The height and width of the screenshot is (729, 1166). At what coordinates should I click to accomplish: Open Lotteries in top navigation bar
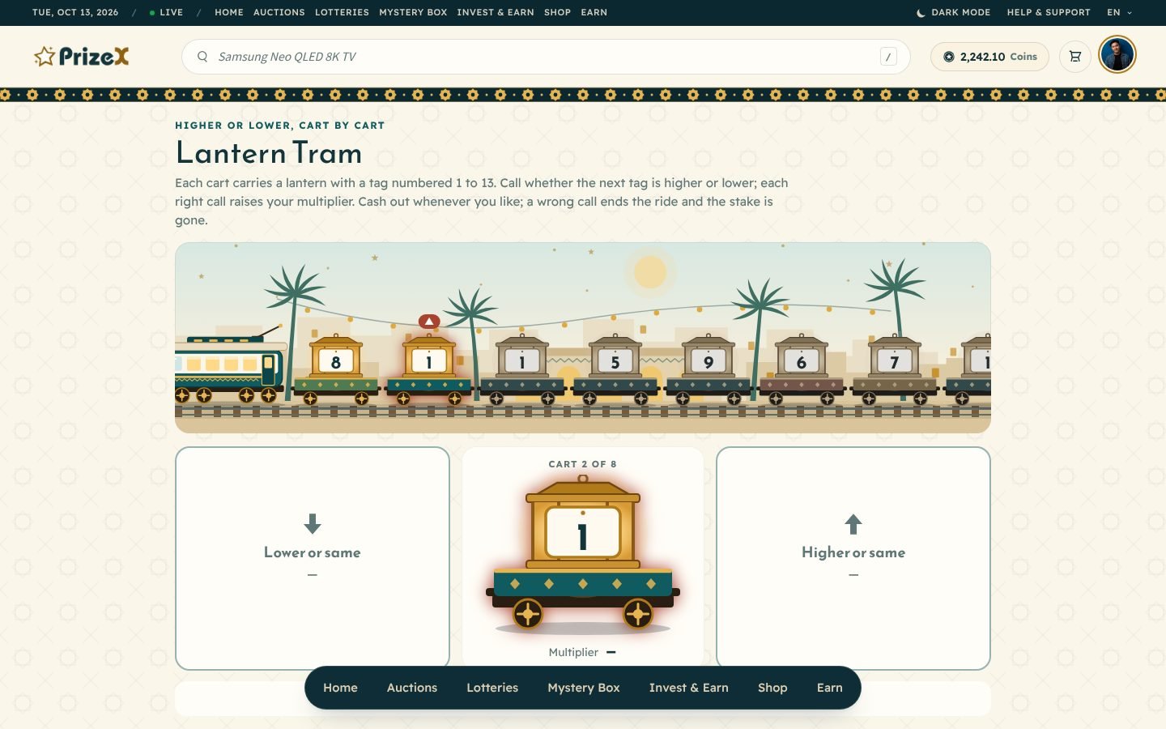click(x=342, y=13)
